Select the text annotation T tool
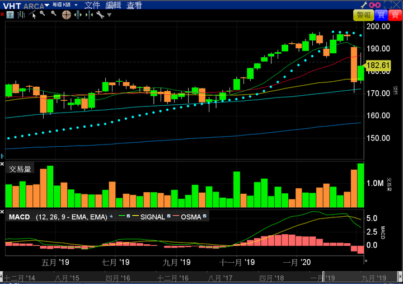This screenshot has width=403, height=284. pos(10,15)
